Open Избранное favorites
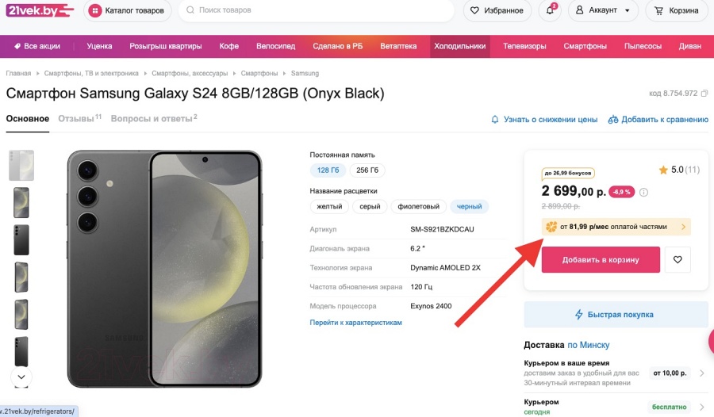714x417 pixels. [497, 11]
